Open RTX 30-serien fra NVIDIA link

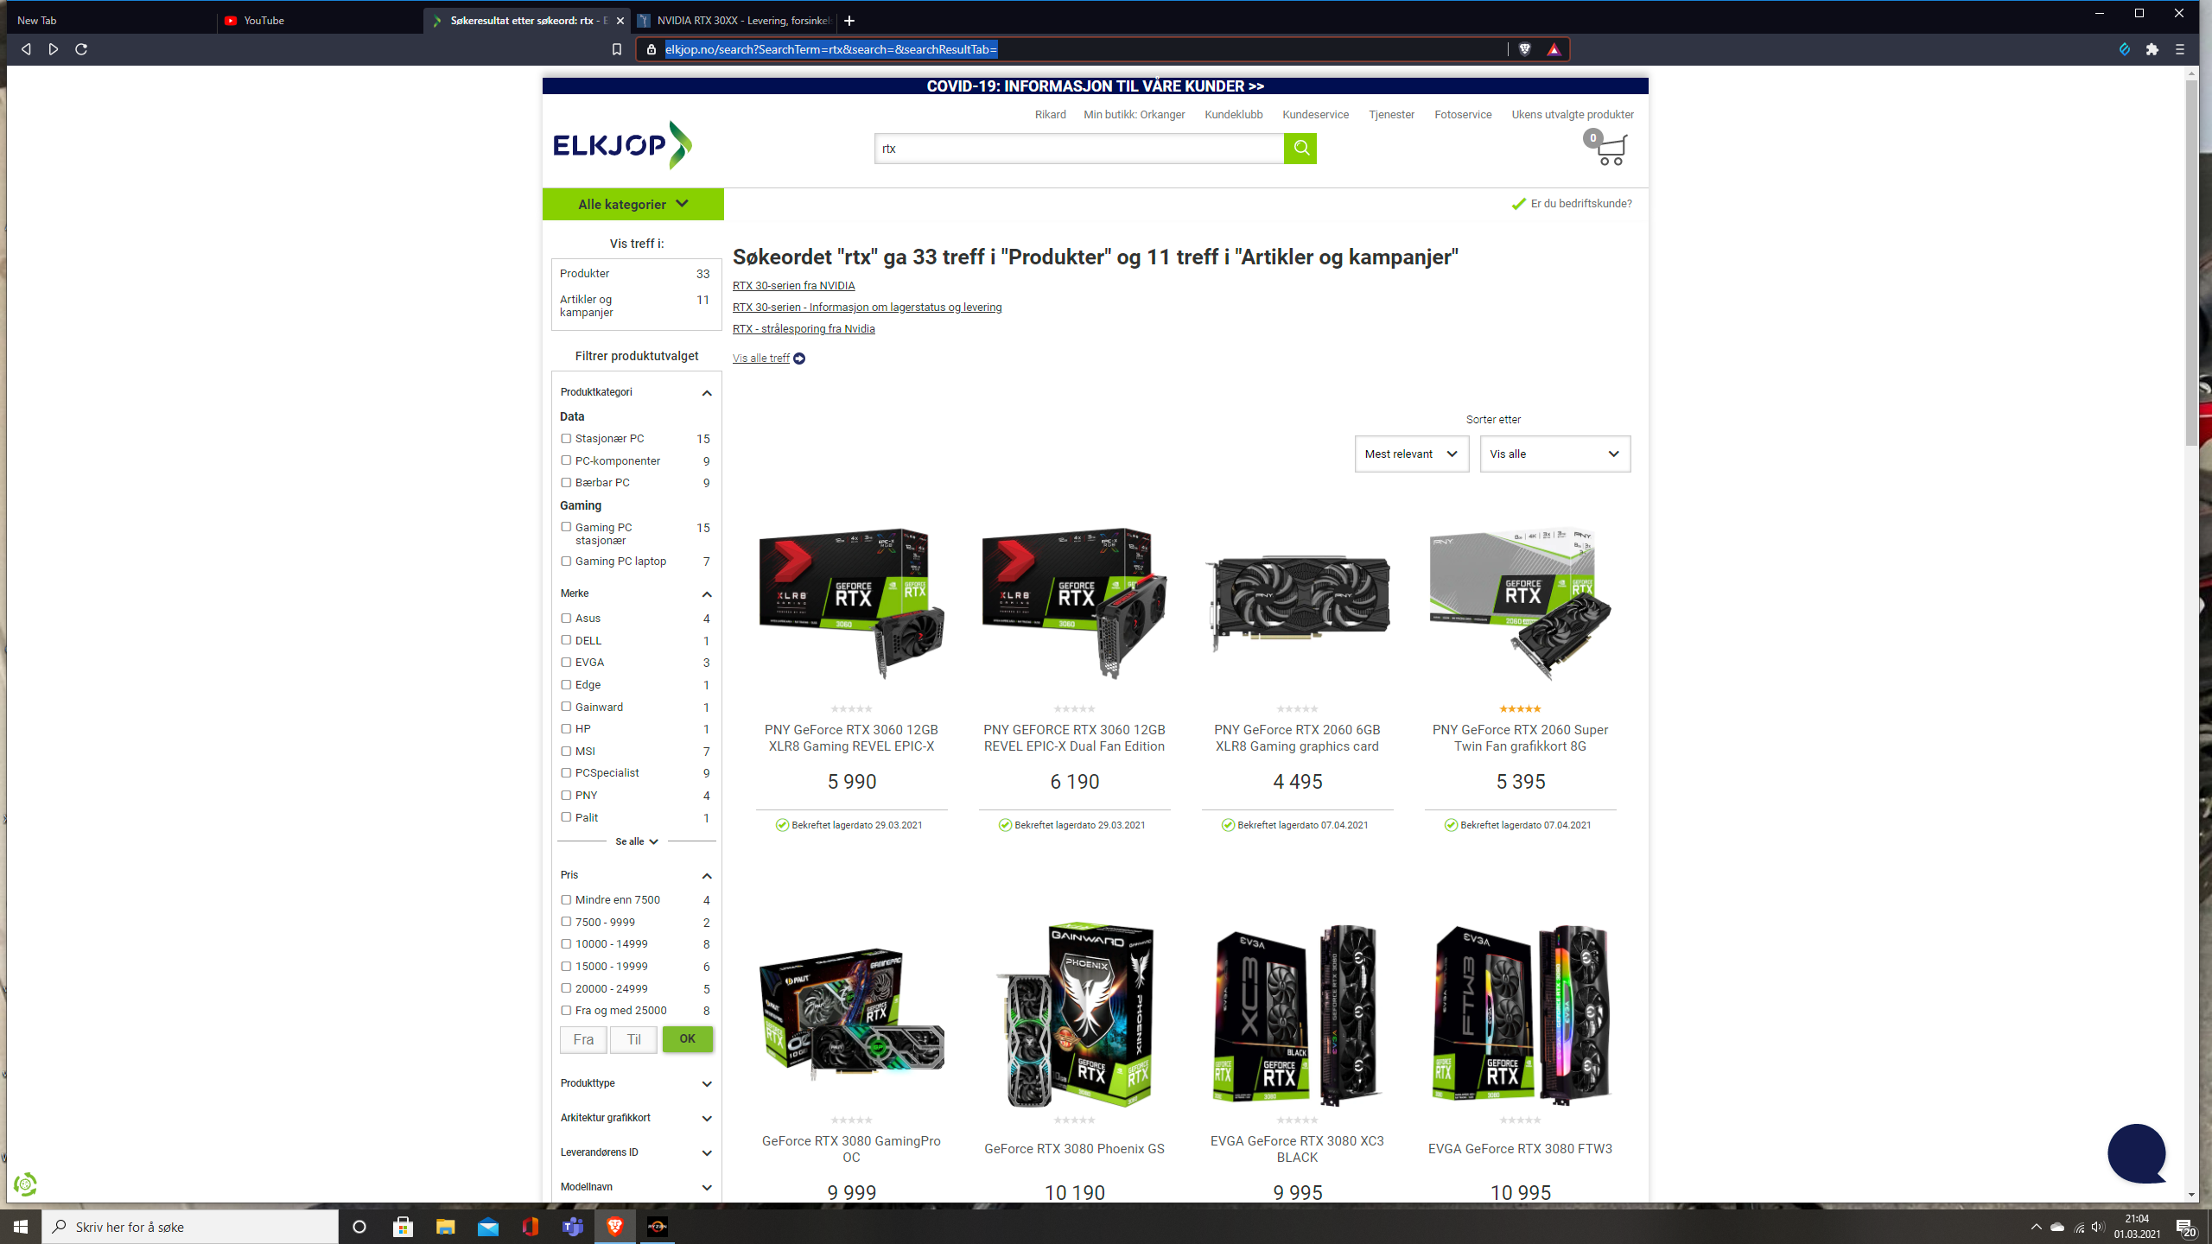coord(793,286)
